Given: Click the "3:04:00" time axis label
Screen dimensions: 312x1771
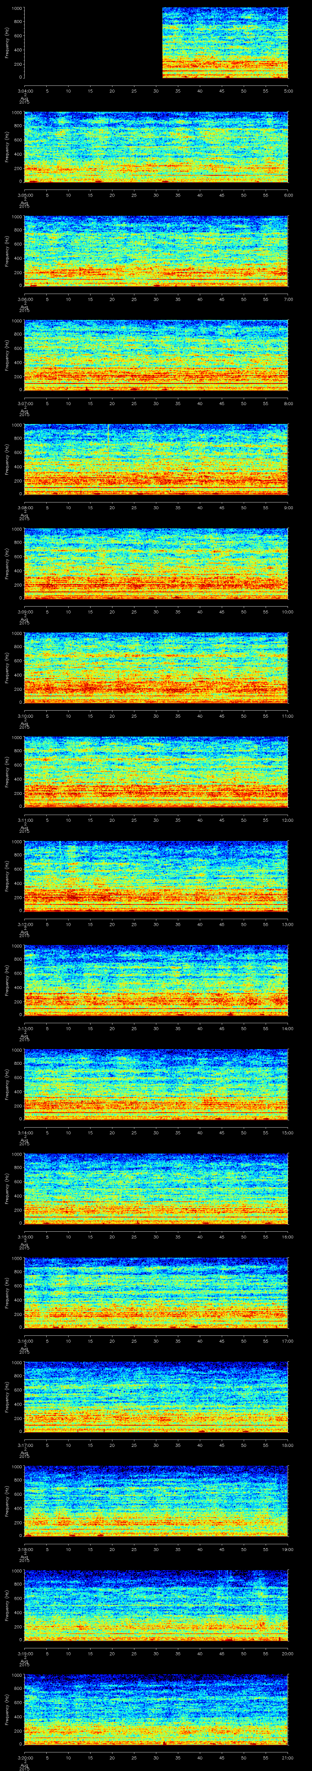Looking at the screenshot, I should click(25, 91).
